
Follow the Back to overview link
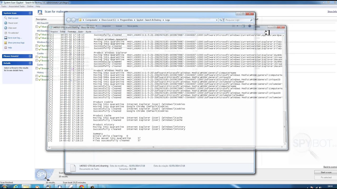coord(330,167)
